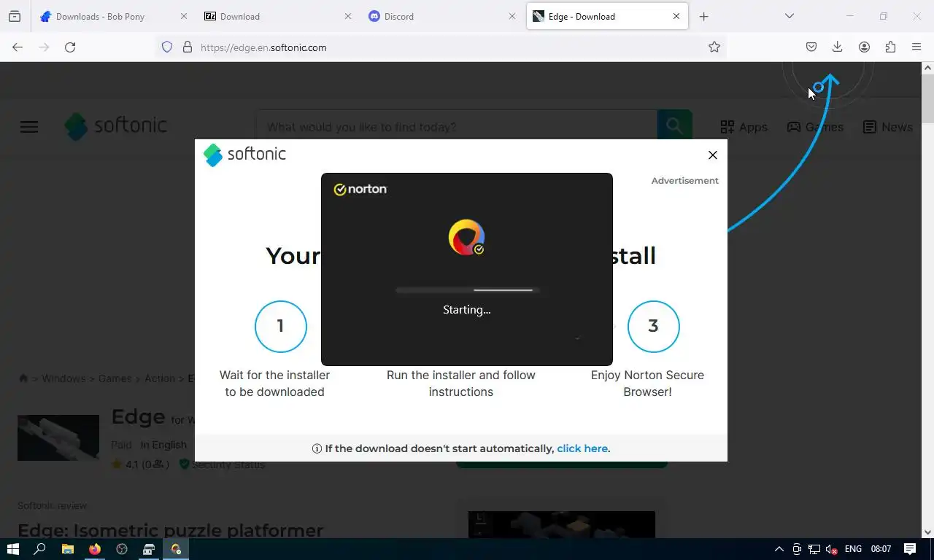Bookmark this page with the star icon
934x560 pixels.
point(714,47)
